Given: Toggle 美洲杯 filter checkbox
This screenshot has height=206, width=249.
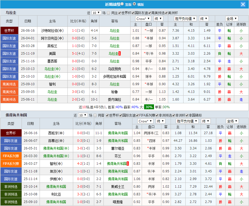Looking at the screenshot, I should [166, 13].
